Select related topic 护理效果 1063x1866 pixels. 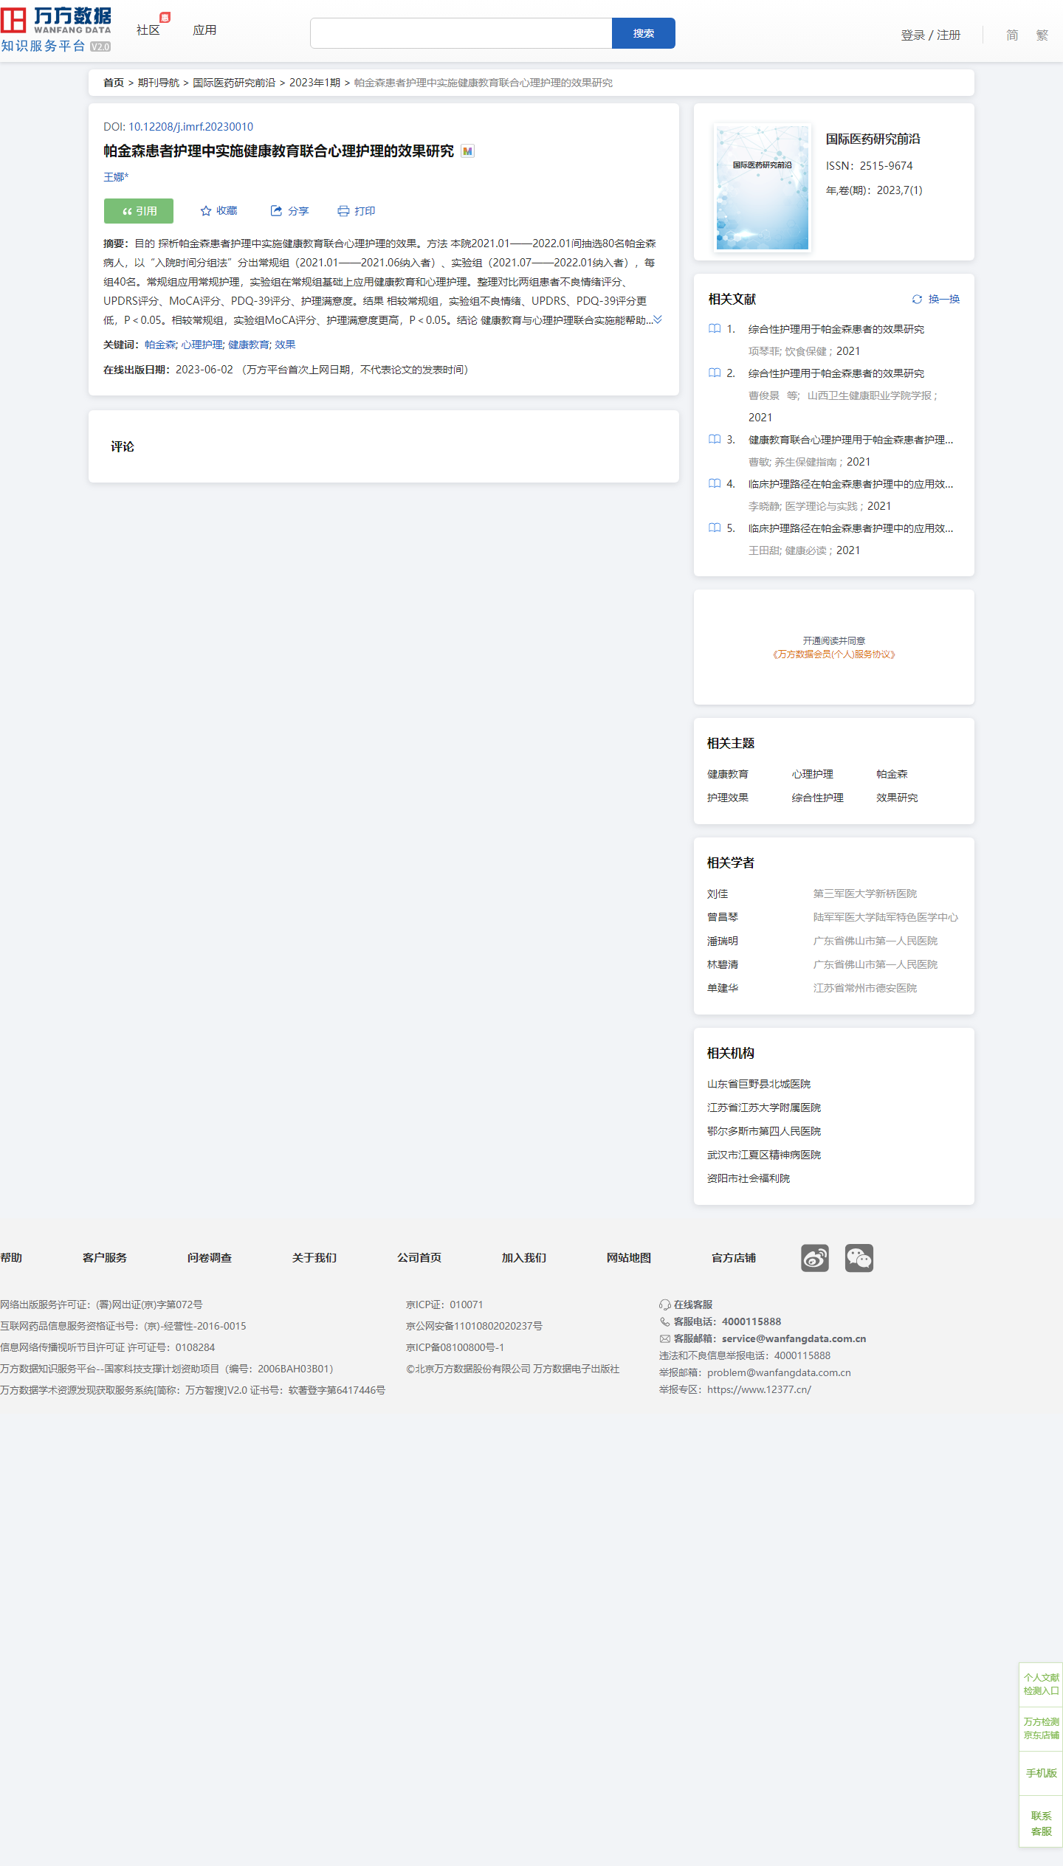(728, 798)
